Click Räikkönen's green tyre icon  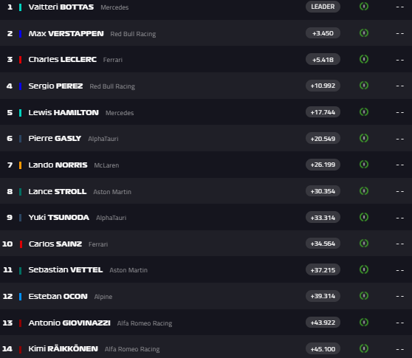[x=364, y=348]
